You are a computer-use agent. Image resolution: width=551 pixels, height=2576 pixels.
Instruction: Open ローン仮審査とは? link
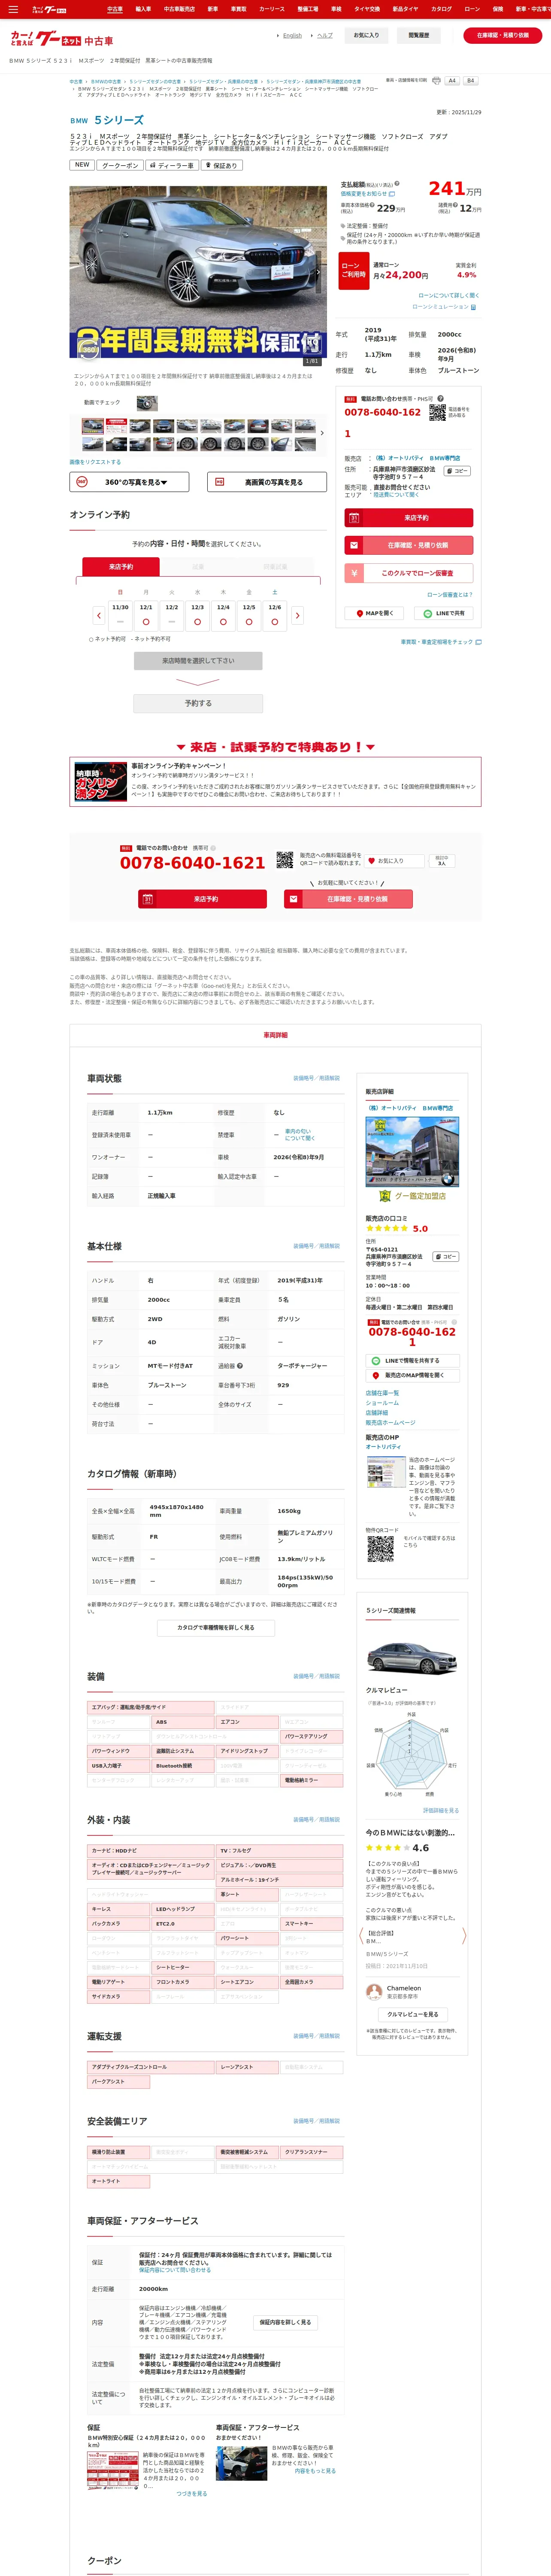pos(450,594)
